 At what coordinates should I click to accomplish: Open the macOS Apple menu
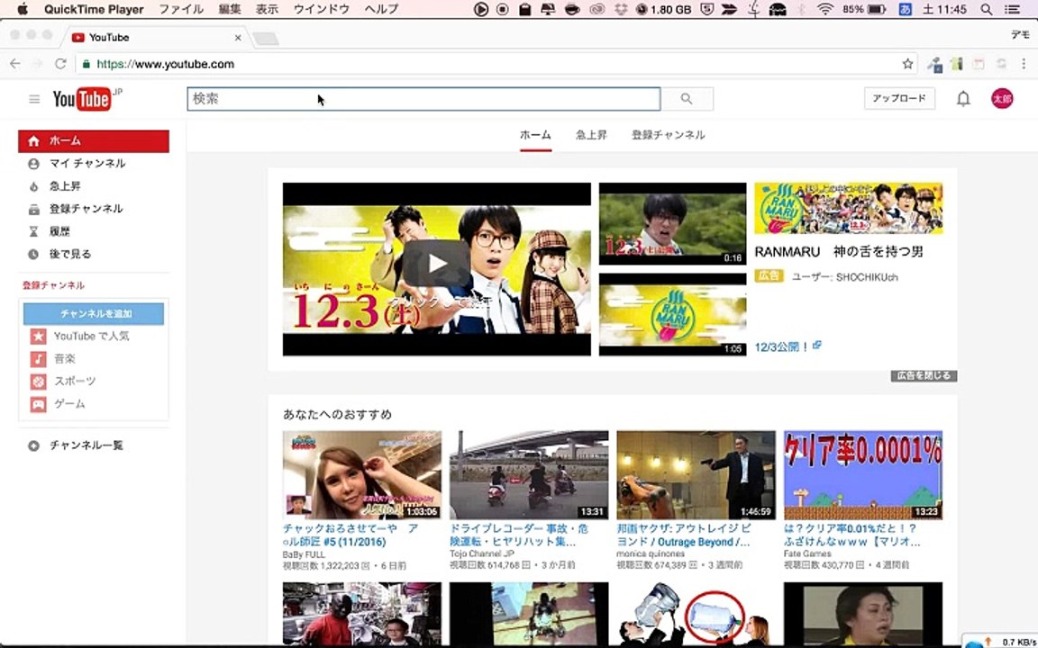pyautogui.click(x=23, y=9)
